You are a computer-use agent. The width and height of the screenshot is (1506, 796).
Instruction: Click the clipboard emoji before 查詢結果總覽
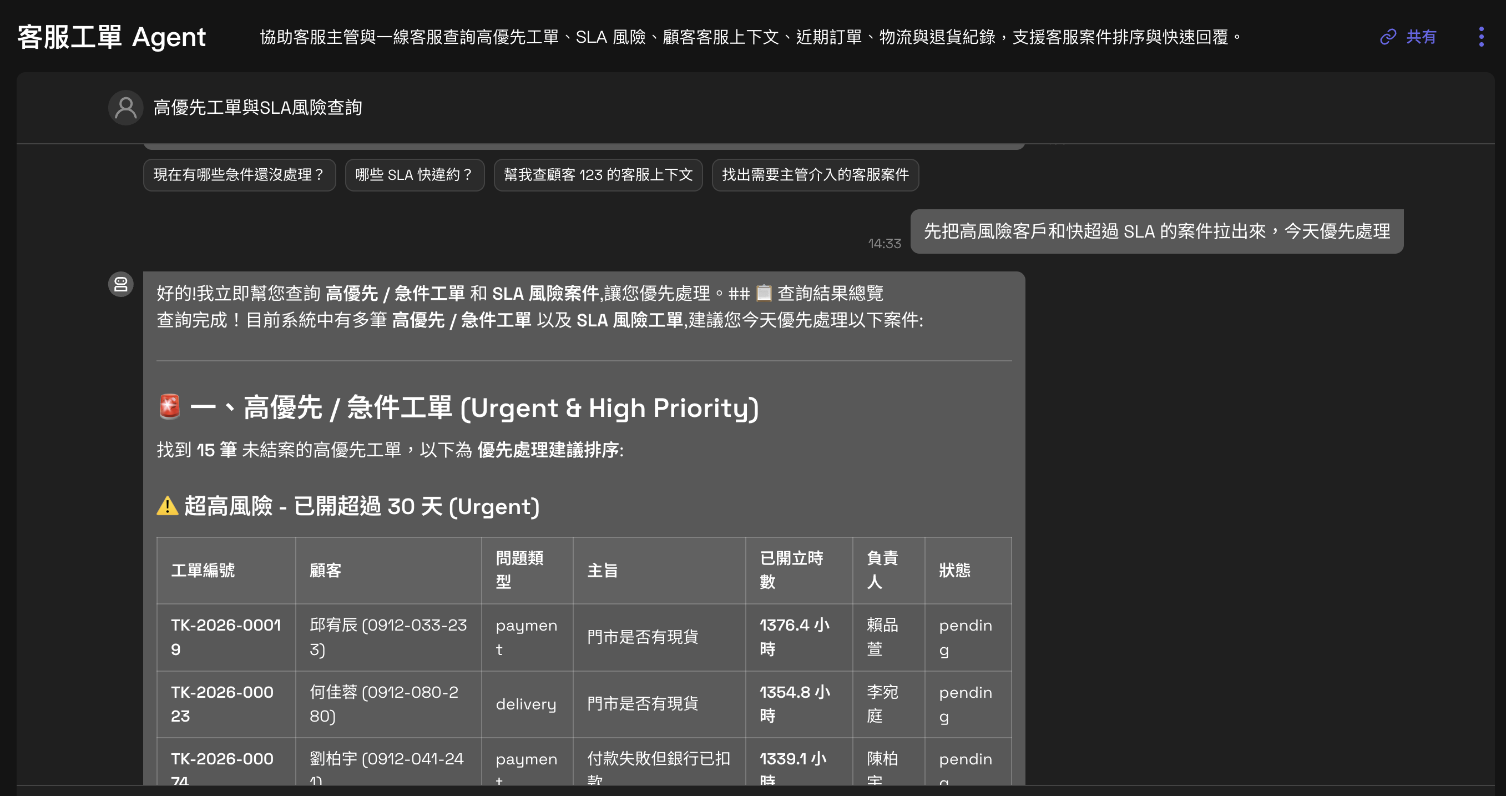764,293
